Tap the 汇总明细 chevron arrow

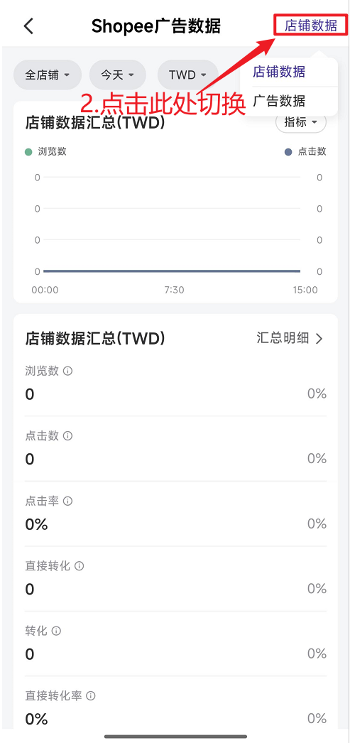click(319, 338)
